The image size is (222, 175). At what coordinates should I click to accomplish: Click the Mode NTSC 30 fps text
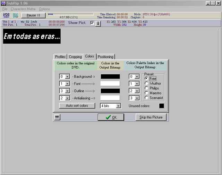click(x=152, y=14)
